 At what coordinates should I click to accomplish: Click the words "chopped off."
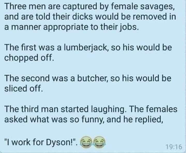tap(29, 58)
